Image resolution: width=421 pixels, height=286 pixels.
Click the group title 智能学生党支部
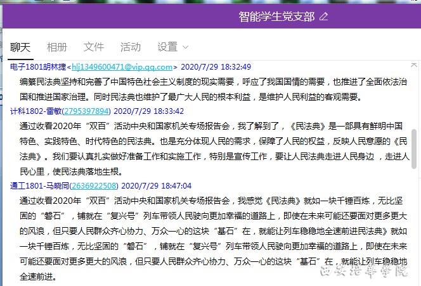[276, 16]
